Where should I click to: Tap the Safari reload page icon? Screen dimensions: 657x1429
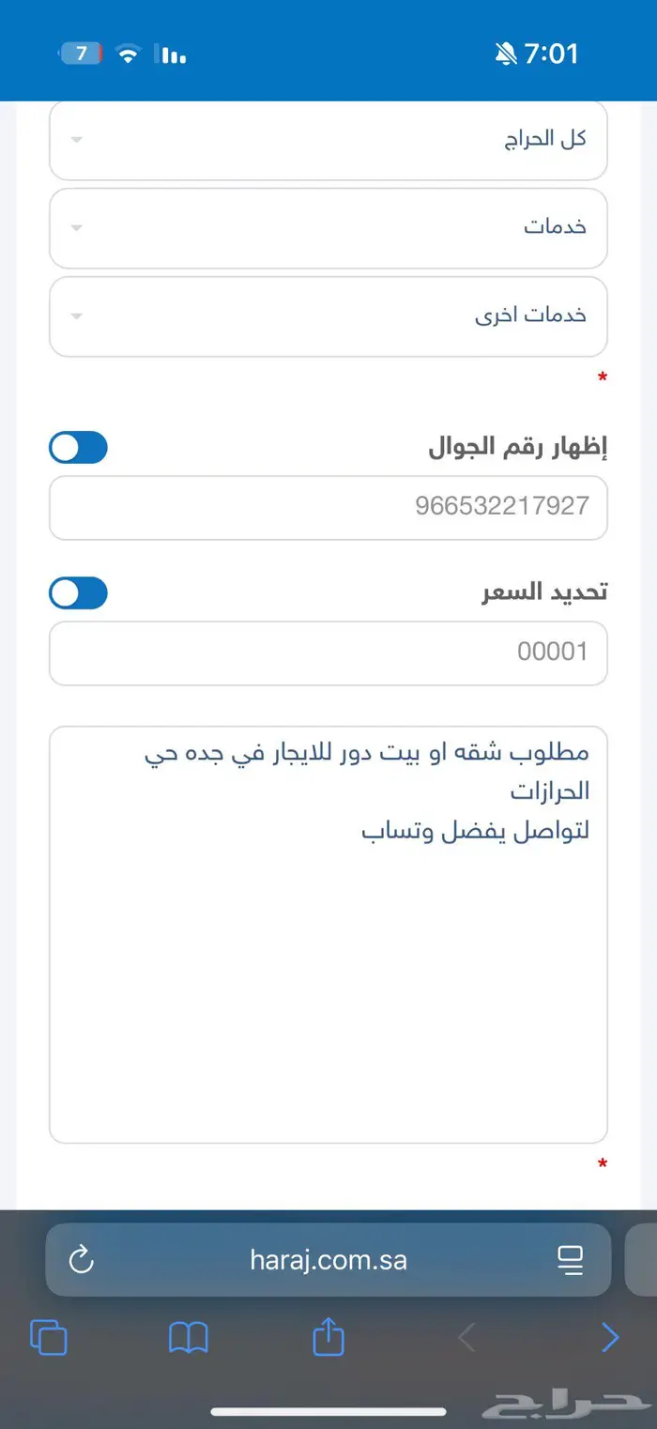click(82, 1260)
